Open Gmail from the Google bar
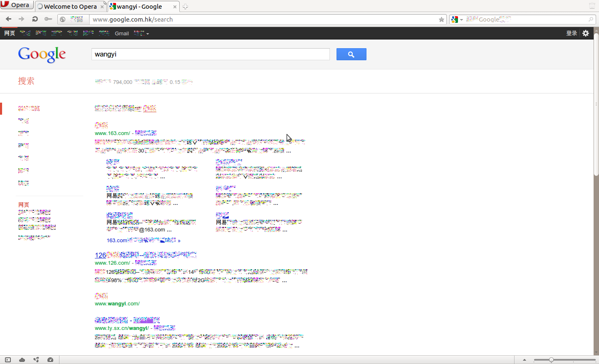The width and height of the screenshot is (599, 364). pos(122,33)
